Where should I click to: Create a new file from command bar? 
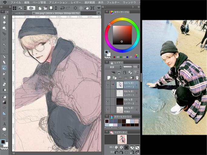[x=40, y=8]
